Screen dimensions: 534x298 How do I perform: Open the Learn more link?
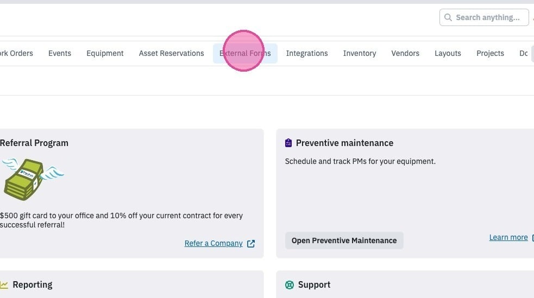pyautogui.click(x=508, y=237)
